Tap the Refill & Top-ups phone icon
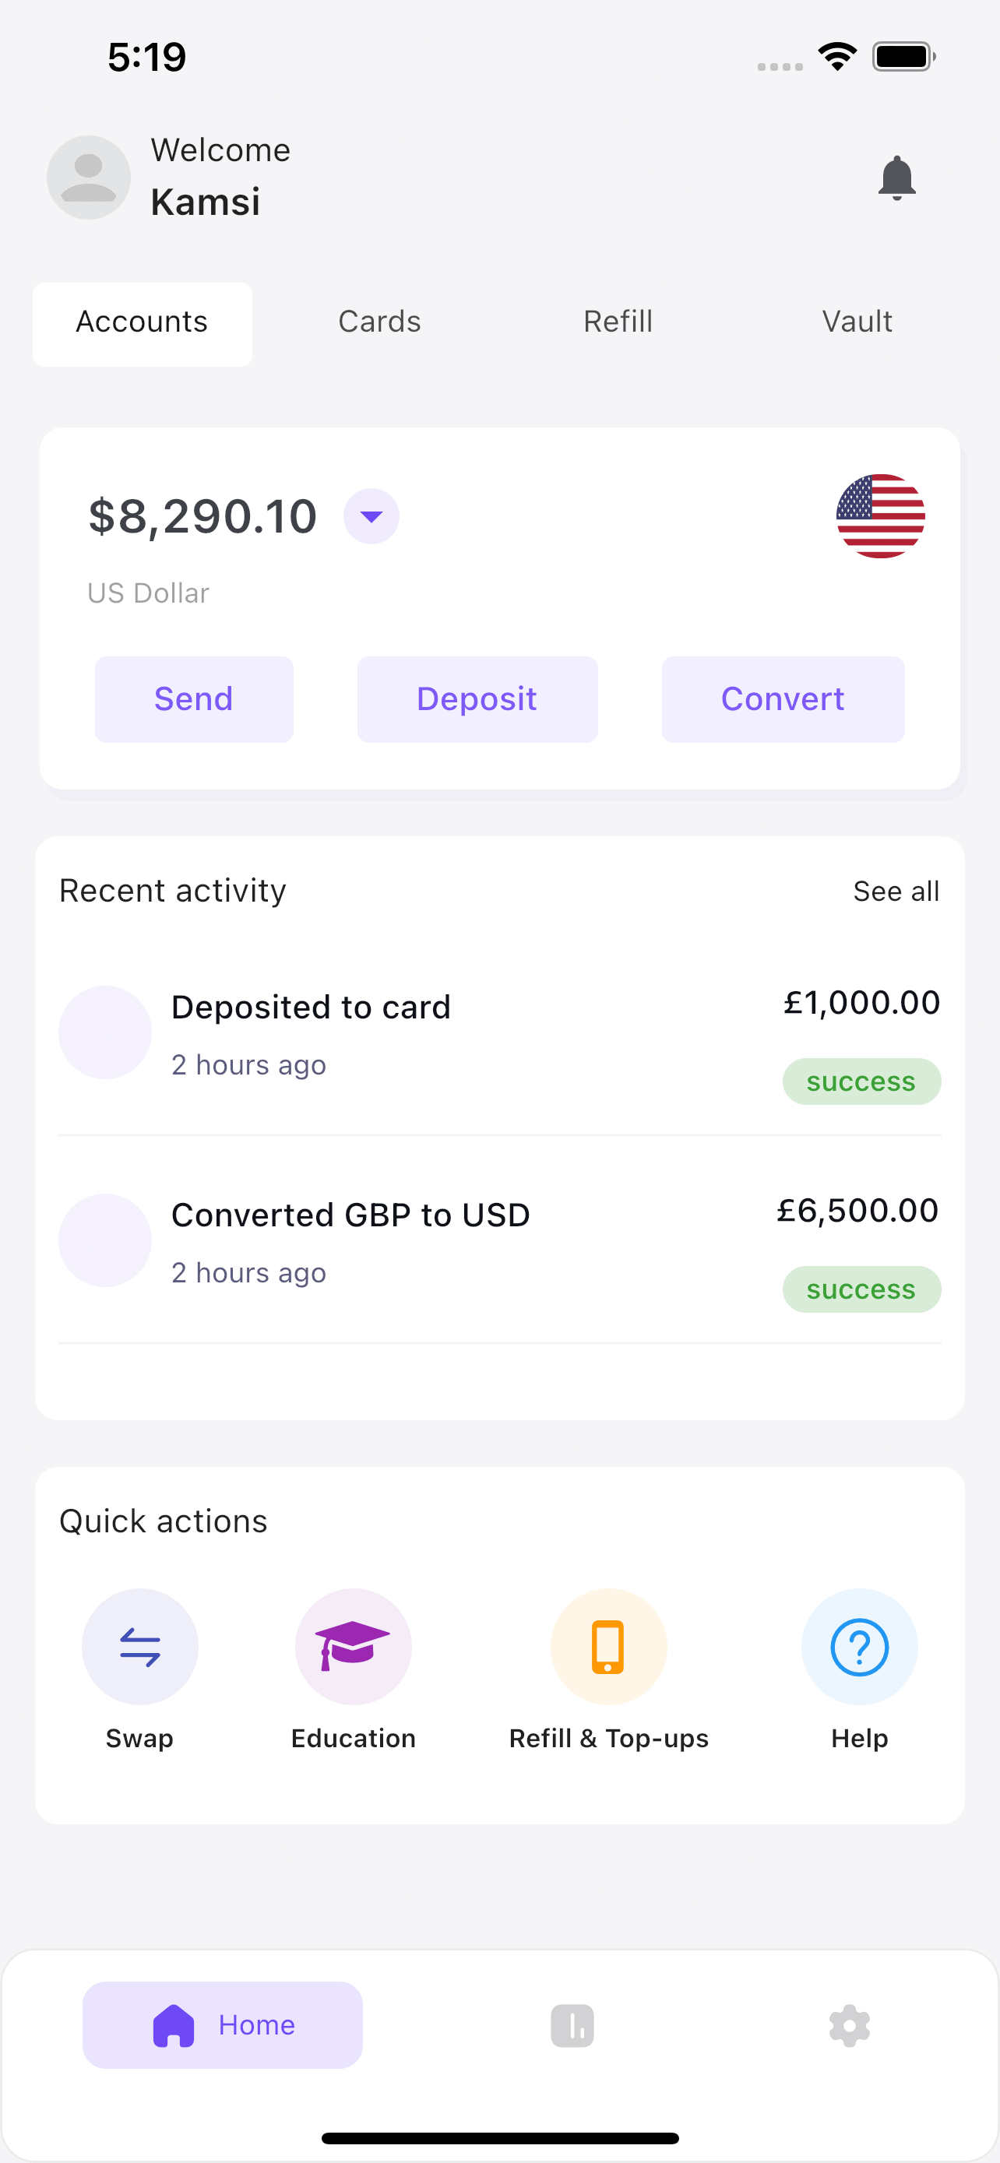 (x=609, y=1646)
